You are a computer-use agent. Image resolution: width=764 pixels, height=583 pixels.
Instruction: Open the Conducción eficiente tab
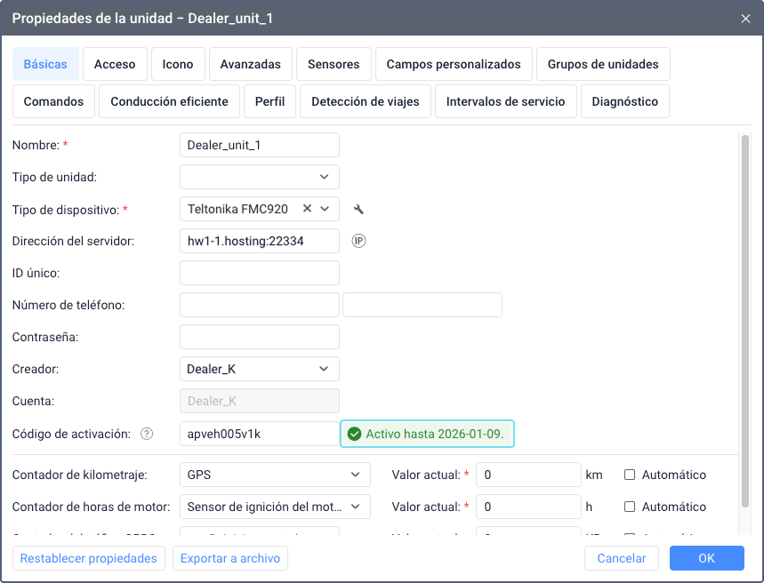click(x=169, y=101)
